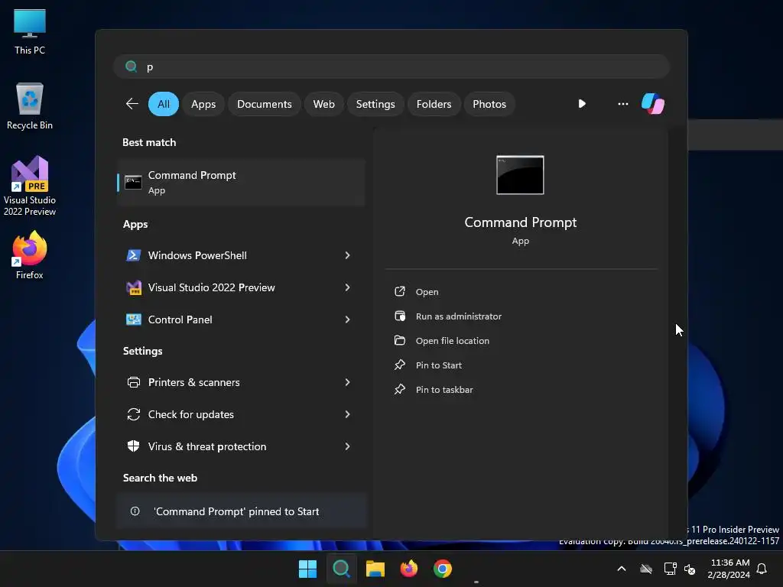Image resolution: width=783 pixels, height=587 pixels.
Task: Open the notifications bell
Action: tap(762, 569)
